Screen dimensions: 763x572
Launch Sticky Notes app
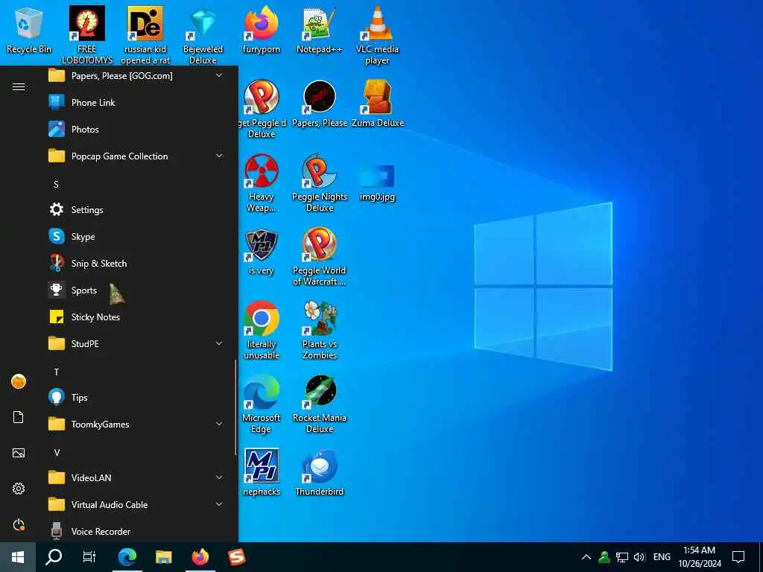136,317
